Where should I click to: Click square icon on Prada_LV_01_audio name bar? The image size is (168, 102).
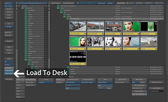[x=85, y=64]
